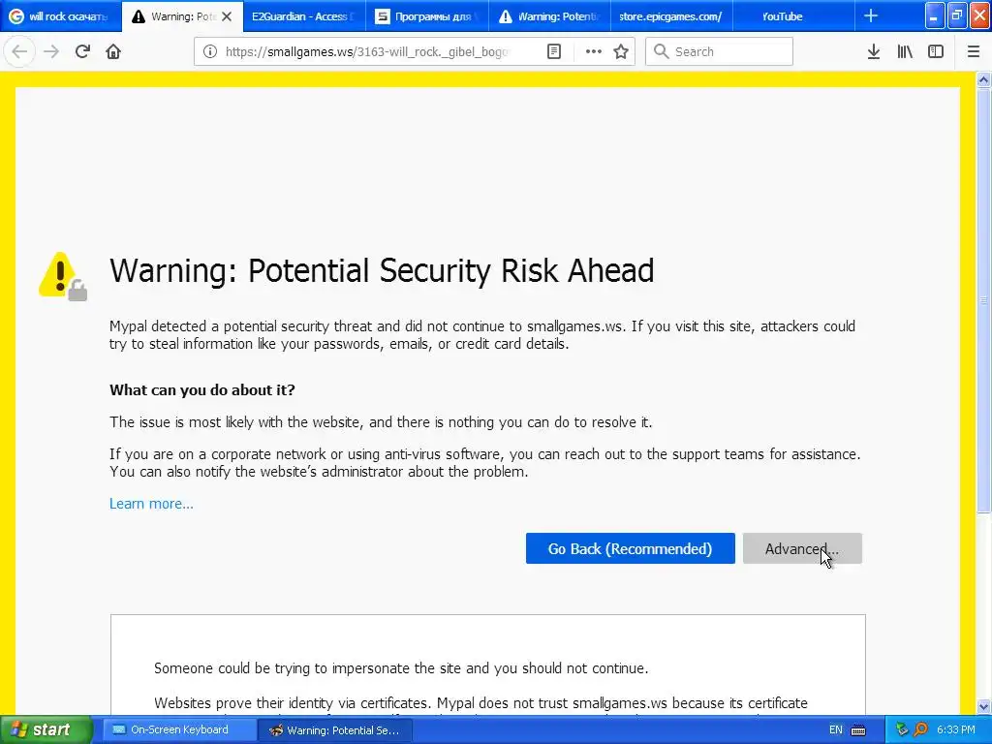Click Go Back (Recommended) button
992x744 pixels.
tap(630, 548)
